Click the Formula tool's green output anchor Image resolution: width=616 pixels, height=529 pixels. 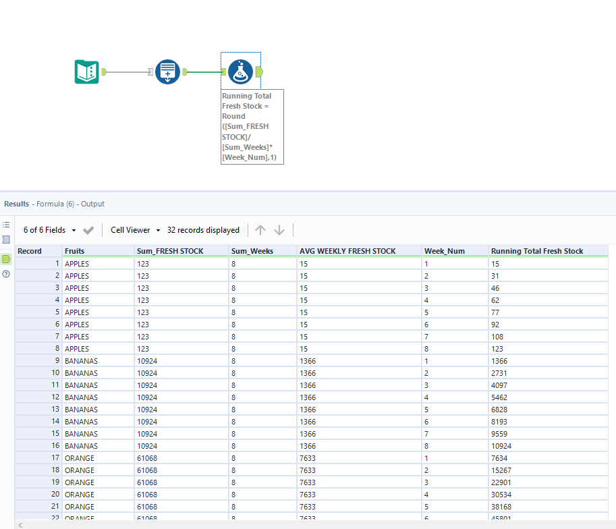[259, 71]
